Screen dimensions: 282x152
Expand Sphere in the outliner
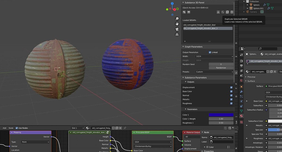coord(247,5)
